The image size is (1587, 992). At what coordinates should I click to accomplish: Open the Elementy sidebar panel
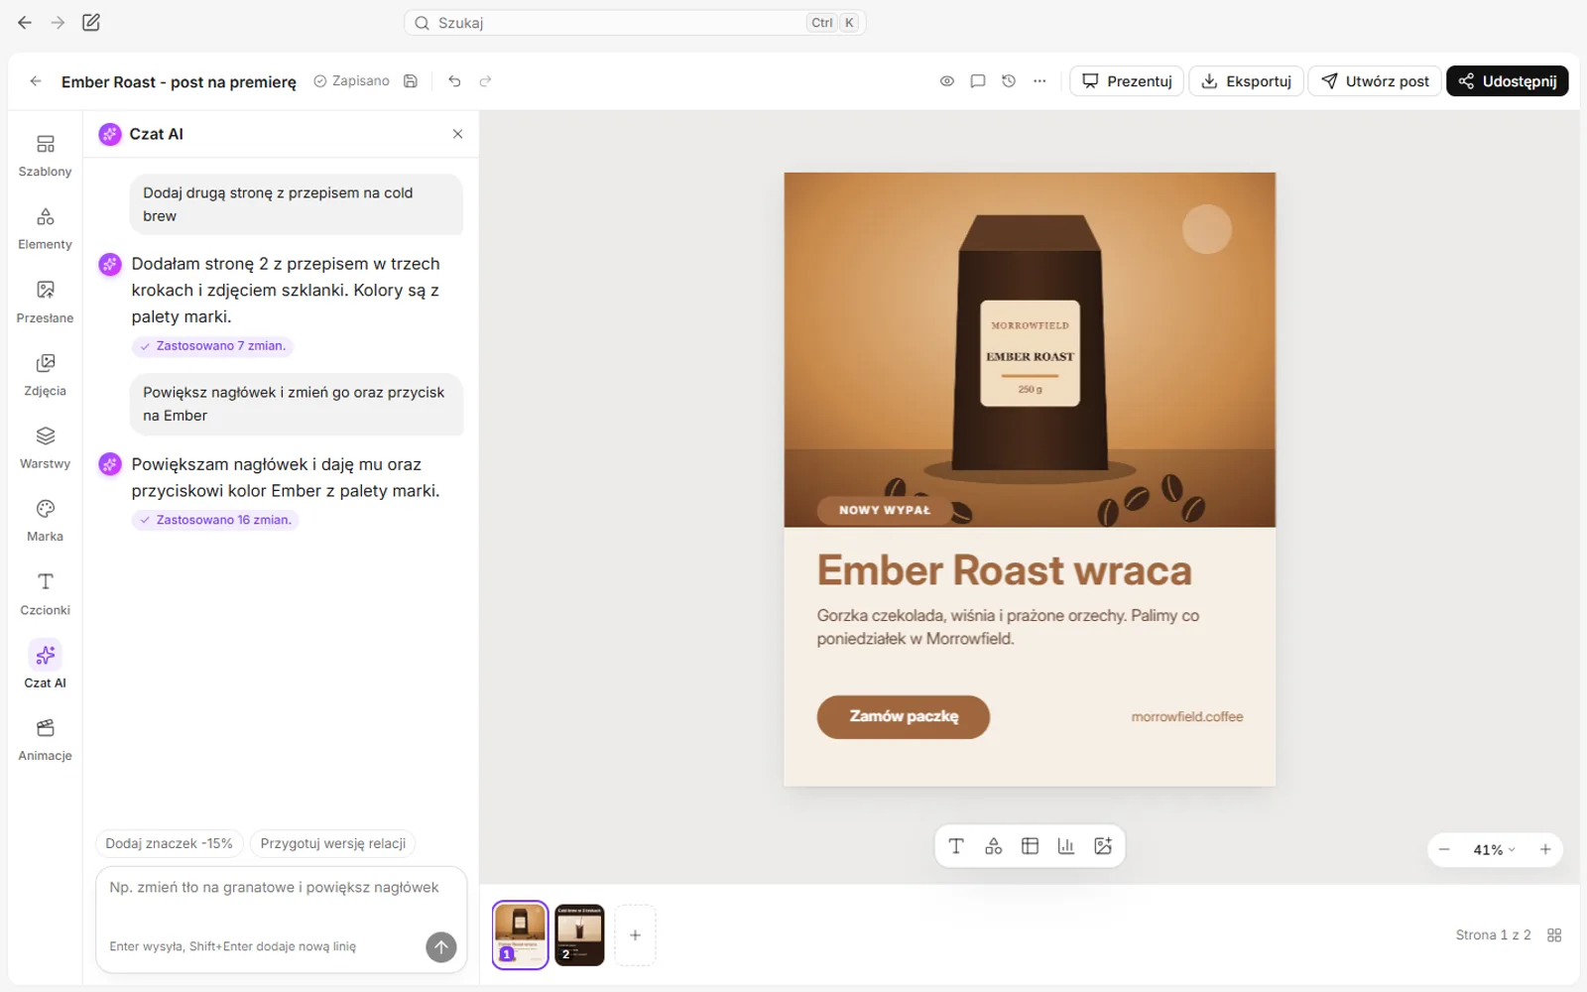tap(45, 229)
